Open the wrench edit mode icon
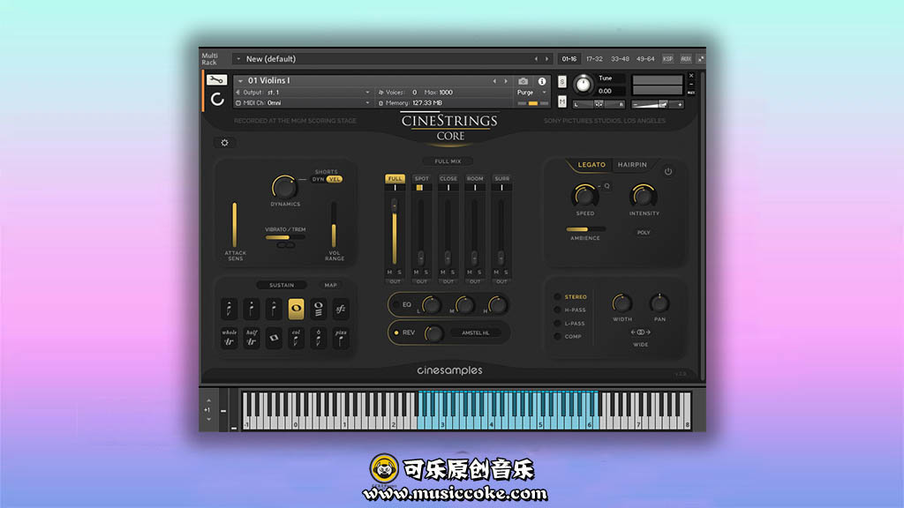 pyautogui.click(x=217, y=80)
